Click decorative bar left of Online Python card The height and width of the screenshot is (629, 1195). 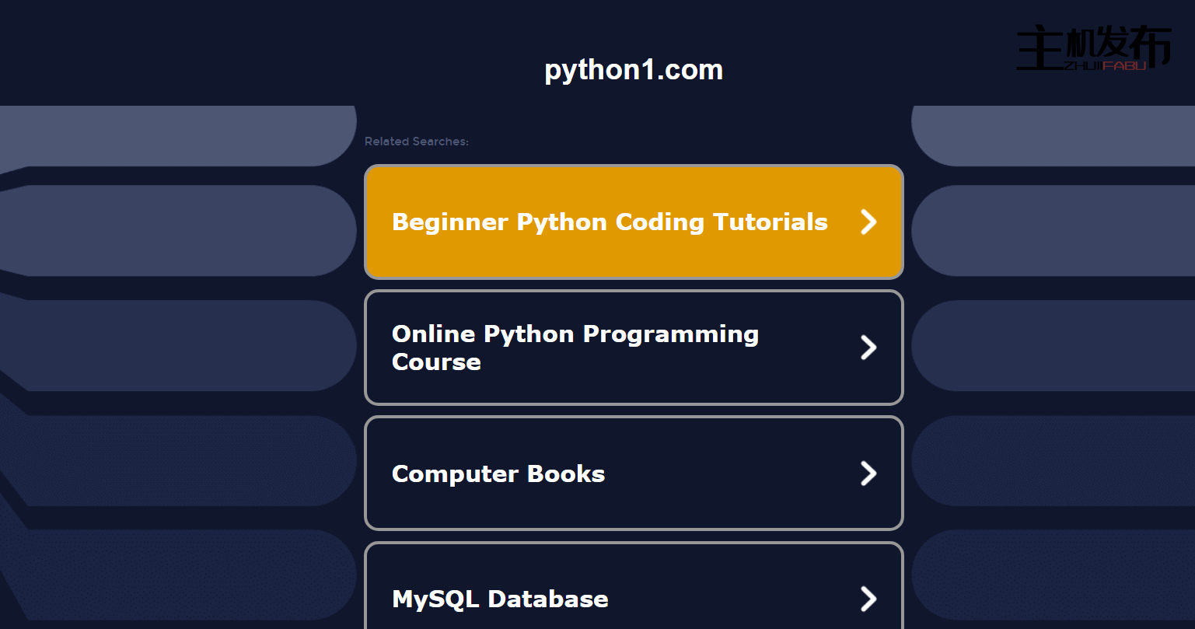pos(179,345)
